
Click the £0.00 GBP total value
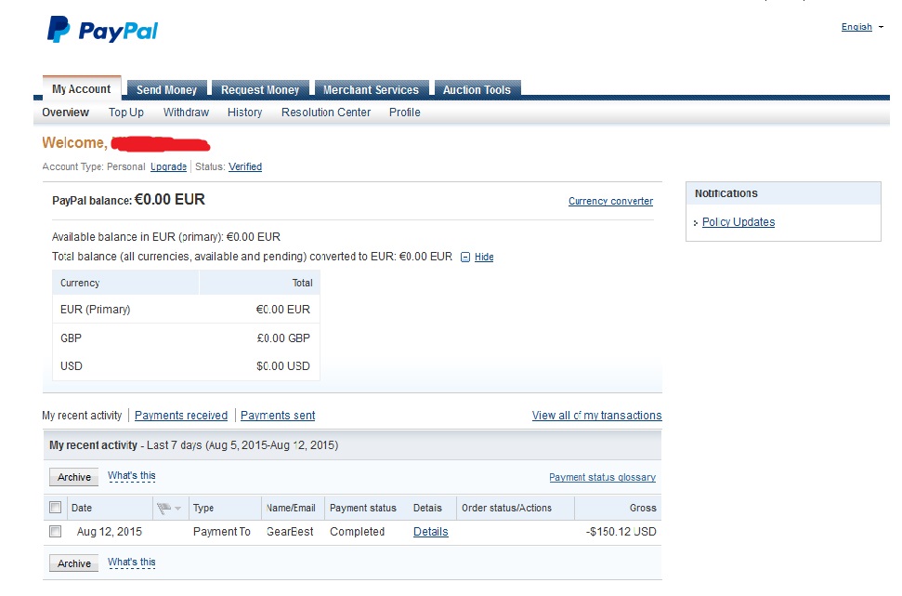[283, 338]
